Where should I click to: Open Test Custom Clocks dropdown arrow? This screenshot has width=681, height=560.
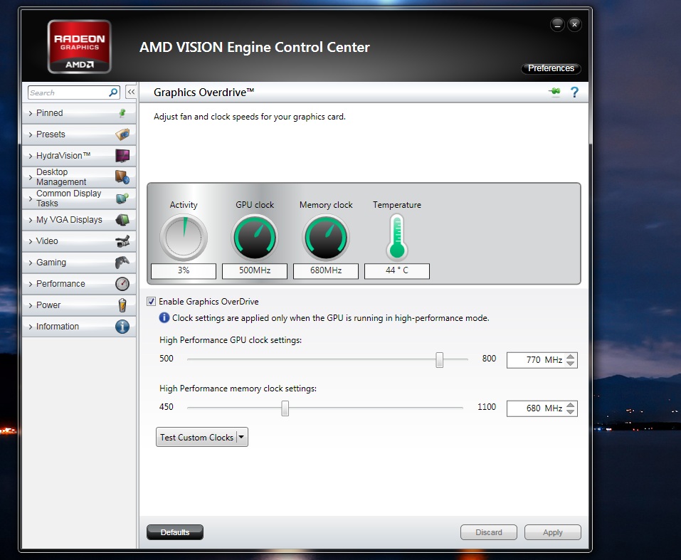pos(241,437)
